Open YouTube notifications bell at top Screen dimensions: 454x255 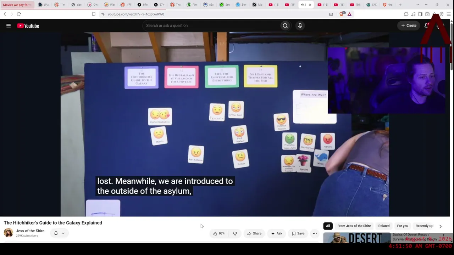tap(427, 25)
